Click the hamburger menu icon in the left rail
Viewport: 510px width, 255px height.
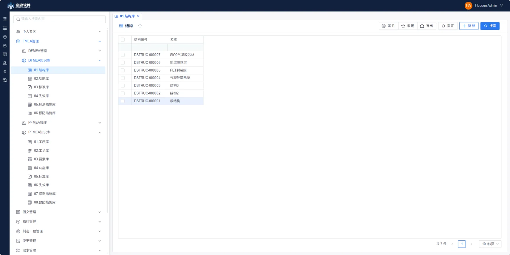pyautogui.click(x=5, y=19)
